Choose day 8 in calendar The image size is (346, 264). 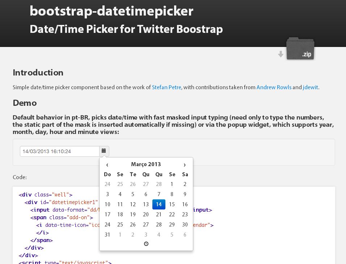pyautogui.click(x=172, y=194)
